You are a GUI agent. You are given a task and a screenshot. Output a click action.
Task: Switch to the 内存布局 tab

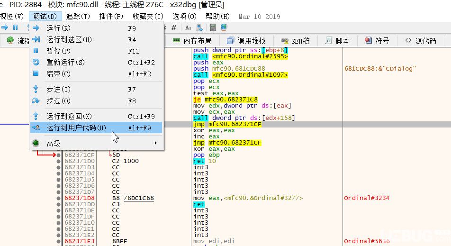(192, 41)
